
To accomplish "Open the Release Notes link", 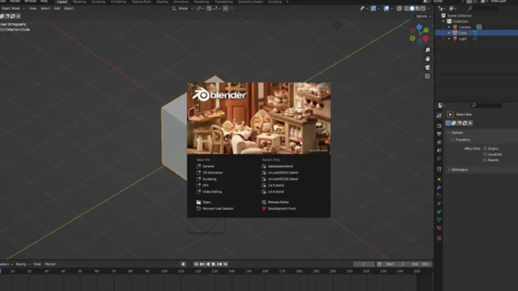I will [276, 202].
